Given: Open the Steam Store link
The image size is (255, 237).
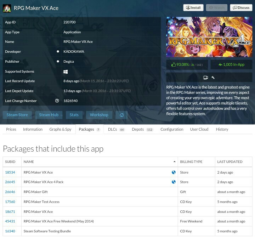Looking at the screenshot, I should [17, 115].
